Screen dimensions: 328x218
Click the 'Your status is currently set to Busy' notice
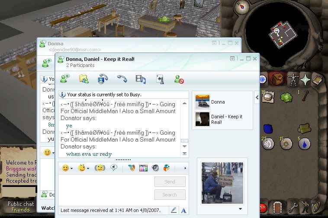[104, 95]
